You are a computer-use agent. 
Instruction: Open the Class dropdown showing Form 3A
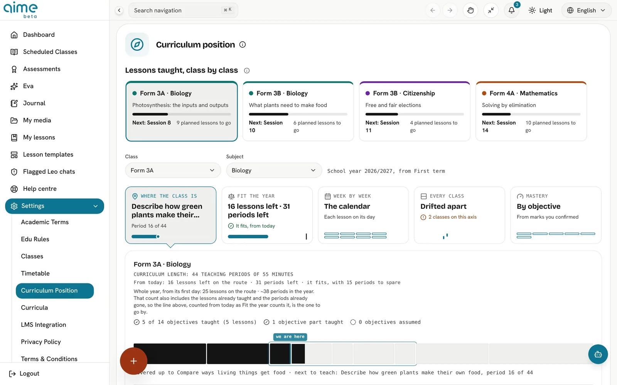pos(173,170)
